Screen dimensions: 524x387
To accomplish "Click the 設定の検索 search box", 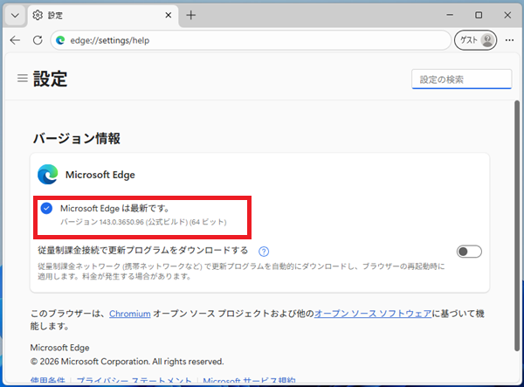I will tap(461, 79).
